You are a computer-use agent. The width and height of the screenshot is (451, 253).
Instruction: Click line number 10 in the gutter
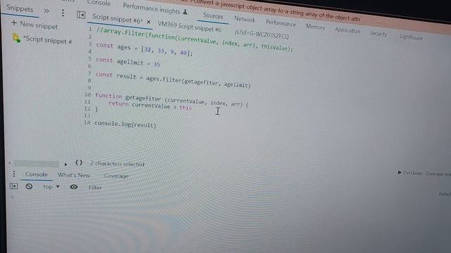click(x=87, y=94)
